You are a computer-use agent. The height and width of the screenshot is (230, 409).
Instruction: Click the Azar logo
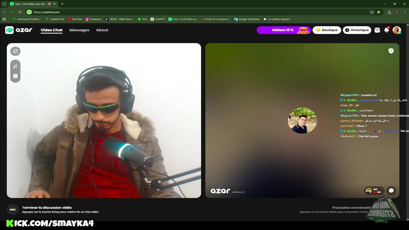[19, 30]
